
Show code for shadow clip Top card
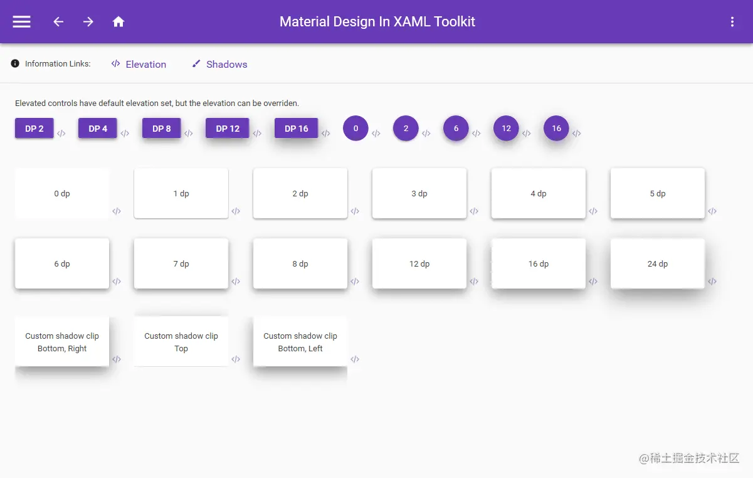click(x=236, y=359)
